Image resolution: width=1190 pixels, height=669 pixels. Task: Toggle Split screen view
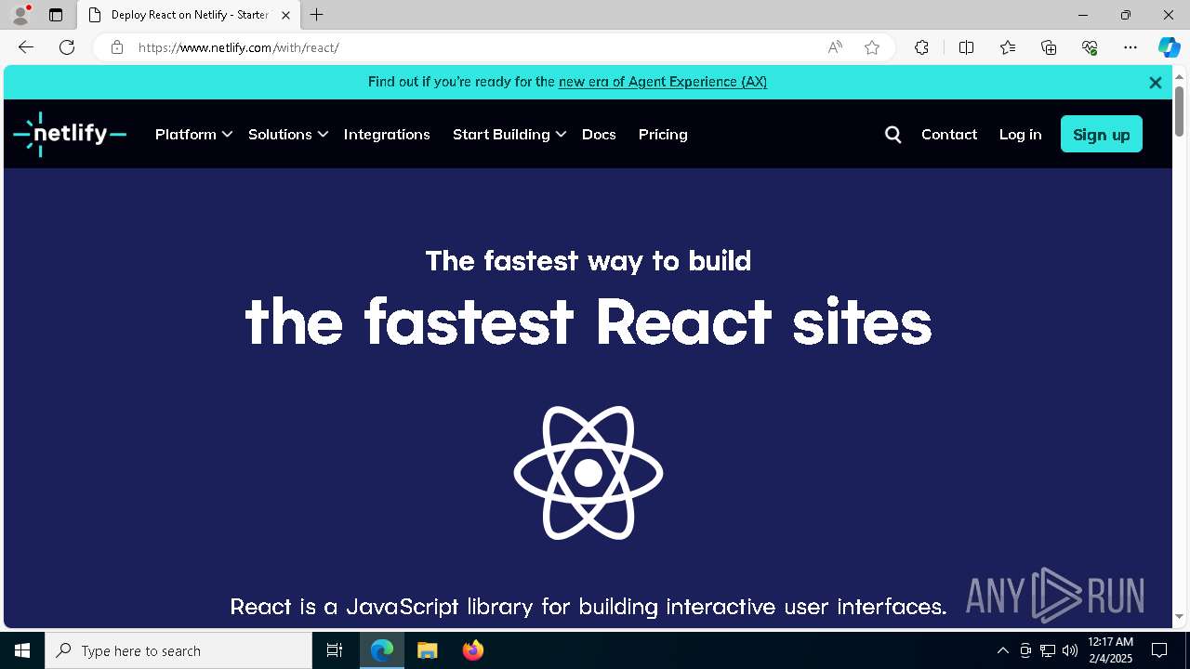[x=966, y=47]
